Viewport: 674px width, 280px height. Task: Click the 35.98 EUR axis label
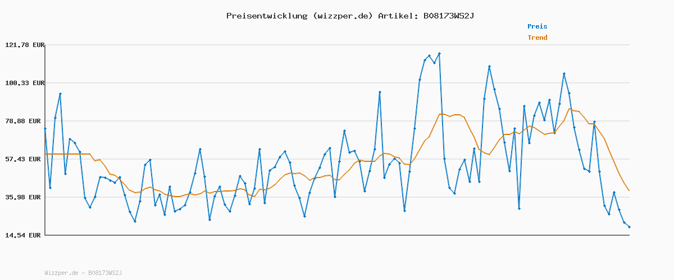[x=24, y=197]
